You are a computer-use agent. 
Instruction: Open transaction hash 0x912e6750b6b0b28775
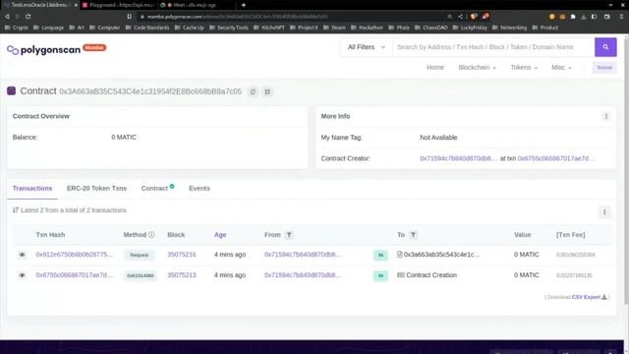pos(74,255)
